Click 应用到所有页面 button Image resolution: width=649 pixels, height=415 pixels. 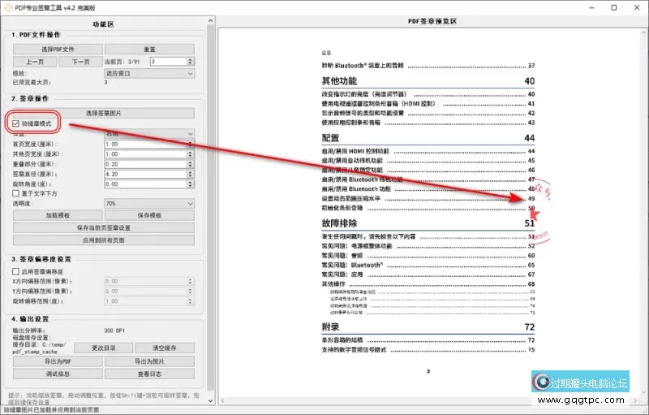[104, 240]
